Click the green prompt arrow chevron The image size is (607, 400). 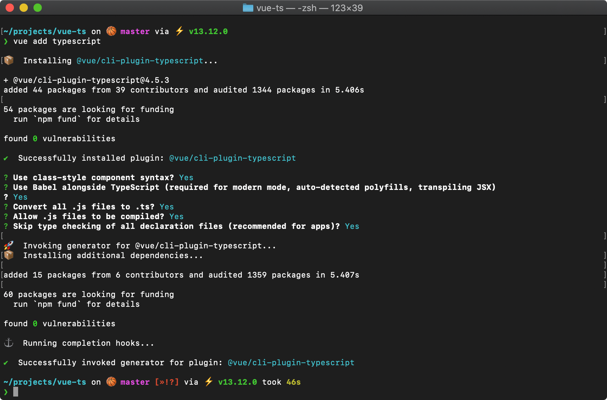pos(6,41)
